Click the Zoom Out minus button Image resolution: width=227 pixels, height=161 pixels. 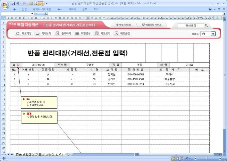[196, 159]
